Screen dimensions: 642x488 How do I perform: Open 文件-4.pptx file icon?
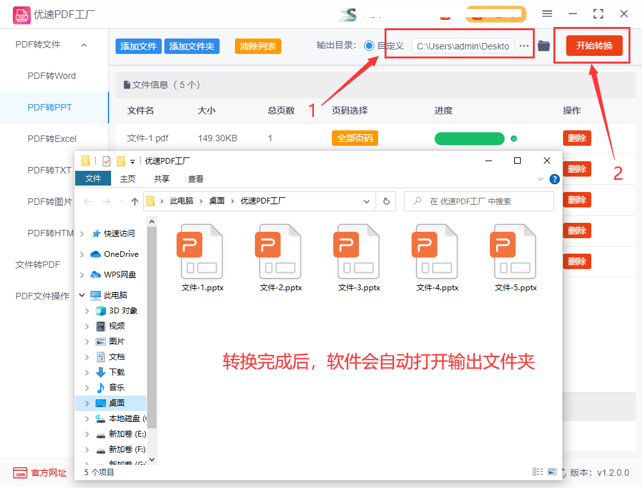pyautogui.click(x=435, y=251)
